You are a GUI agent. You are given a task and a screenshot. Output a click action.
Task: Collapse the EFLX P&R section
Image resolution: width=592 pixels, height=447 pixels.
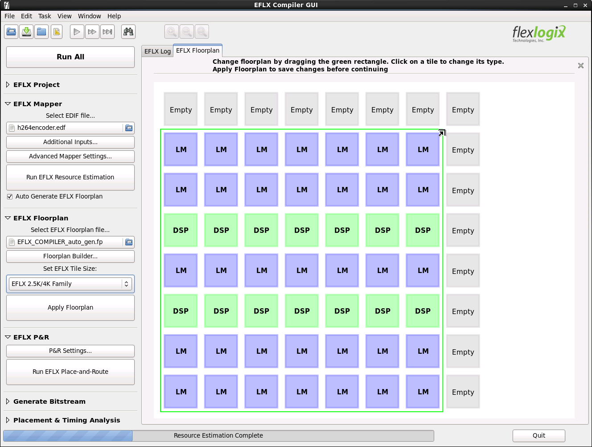(x=8, y=337)
